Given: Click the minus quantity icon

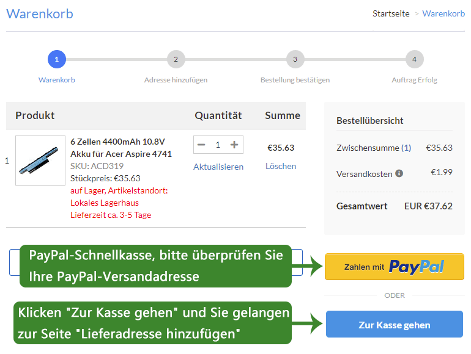Looking at the screenshot, I should (201, 145).
